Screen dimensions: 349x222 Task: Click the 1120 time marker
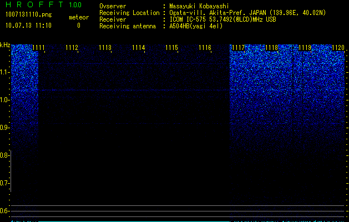pos(338,48)
